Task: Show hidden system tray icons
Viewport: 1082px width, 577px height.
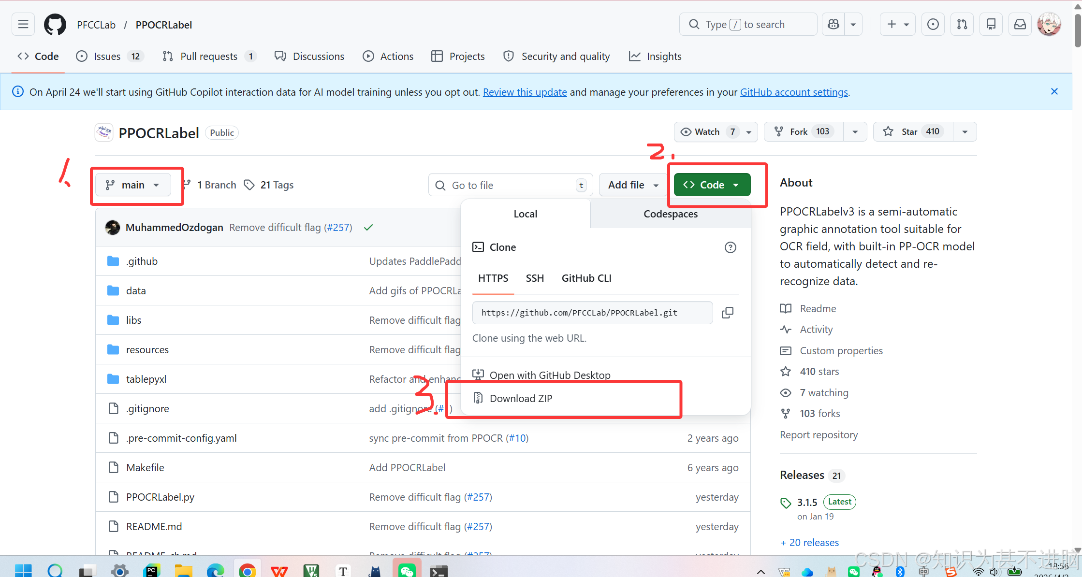Action: click(x=760, y=572)
